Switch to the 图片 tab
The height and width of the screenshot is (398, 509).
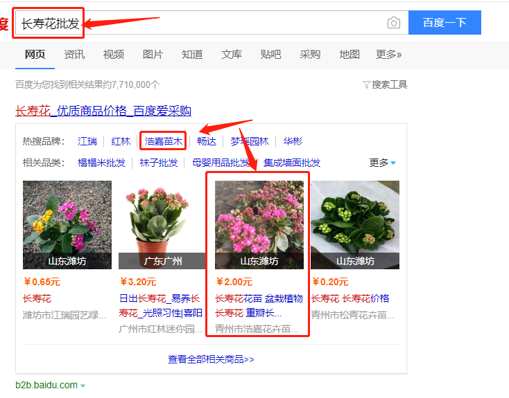(153, 55)
